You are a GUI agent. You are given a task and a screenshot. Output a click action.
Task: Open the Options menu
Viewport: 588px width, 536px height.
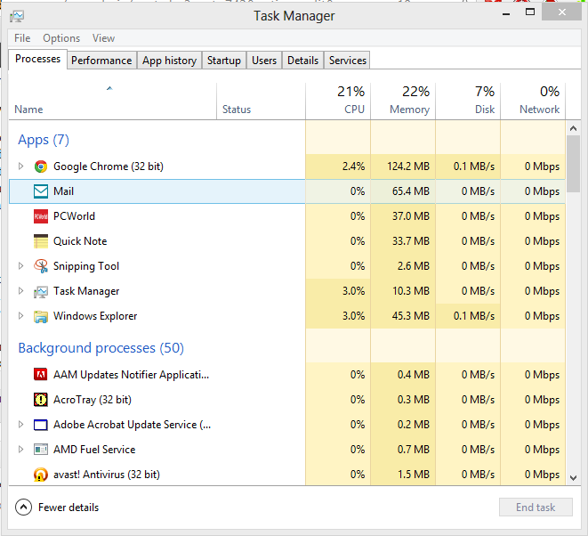(x=61, y=38)
